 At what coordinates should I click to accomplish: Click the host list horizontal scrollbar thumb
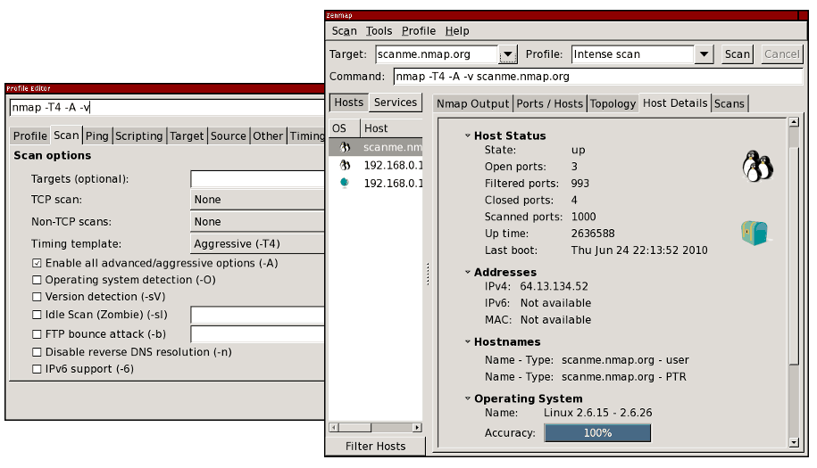point(354,428)
